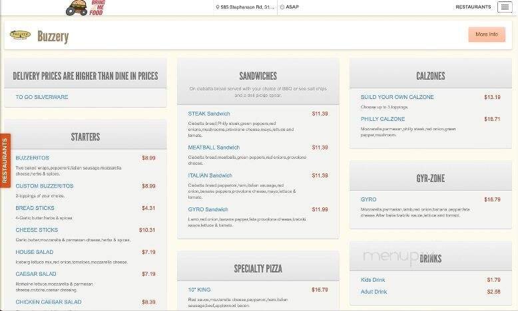Open the hamburger menu icon

(505, 7)
